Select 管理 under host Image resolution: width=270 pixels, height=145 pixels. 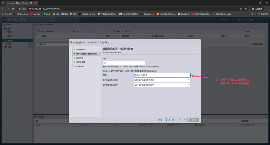point(9,32)
